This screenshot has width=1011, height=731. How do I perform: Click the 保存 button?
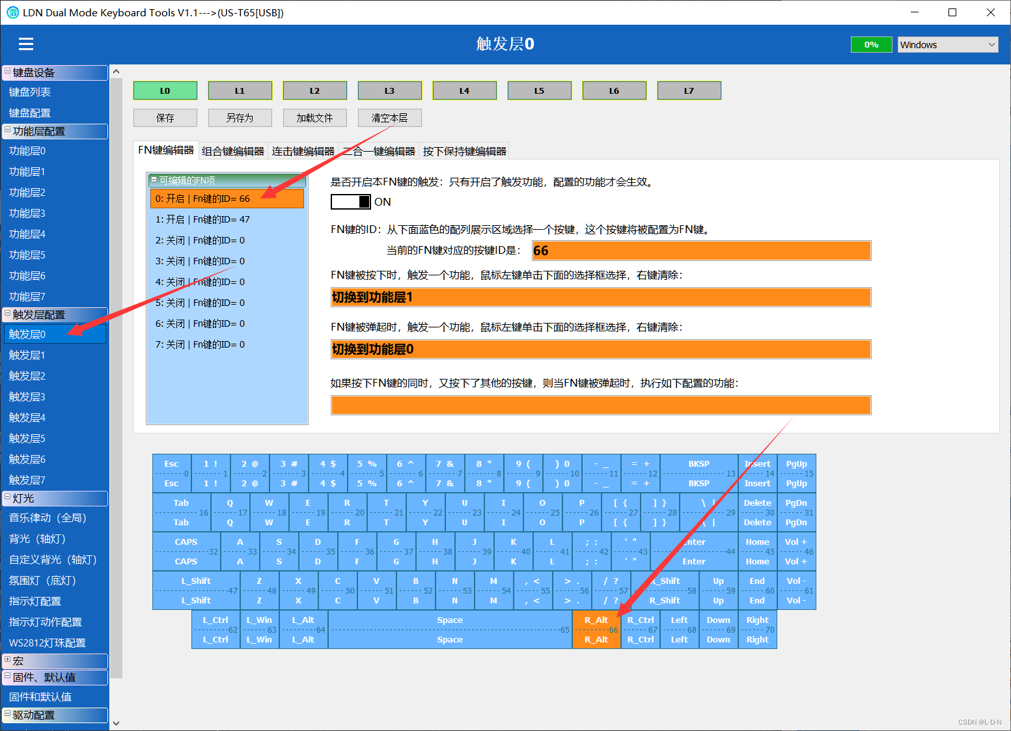coord(165,118)
